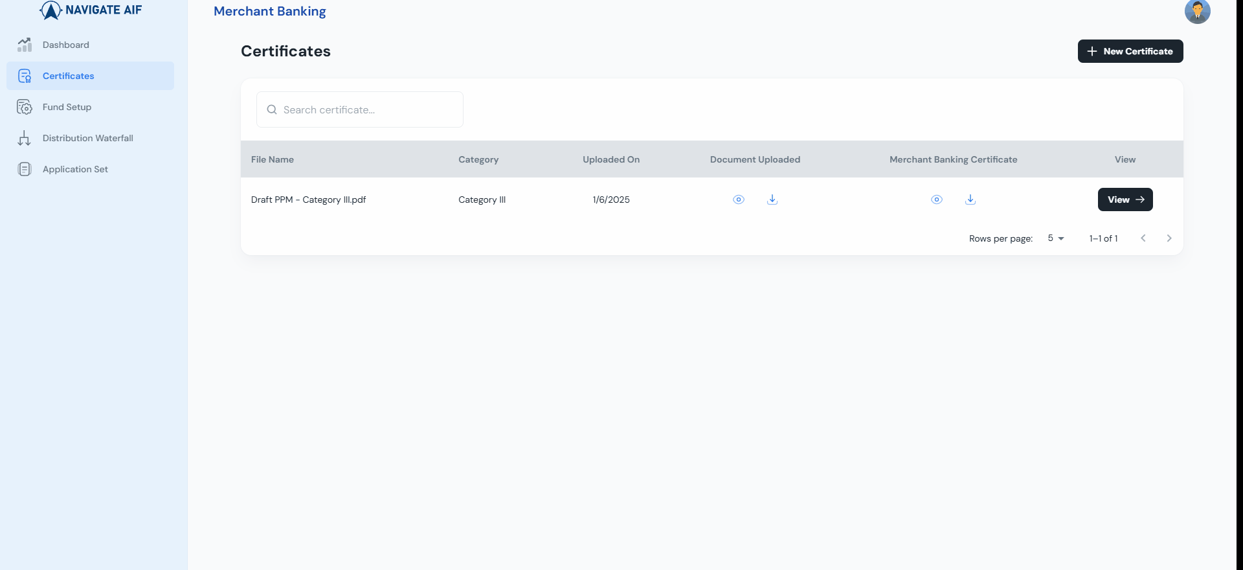The width and height of the screenshot is (1243, 570).
Task: Click the File Name column header
Action: point(273,159)
